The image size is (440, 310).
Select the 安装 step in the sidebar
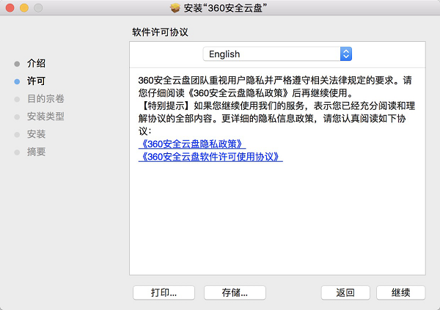click(x=36, y=134)
